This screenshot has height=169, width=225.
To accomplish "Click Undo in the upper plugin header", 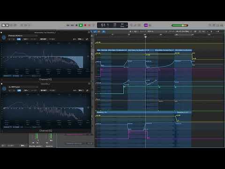I will point(43,39).
